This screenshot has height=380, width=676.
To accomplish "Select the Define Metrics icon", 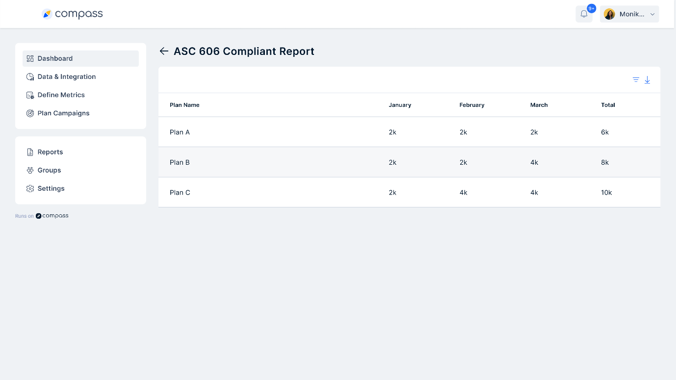I will [x=29, y=95].
